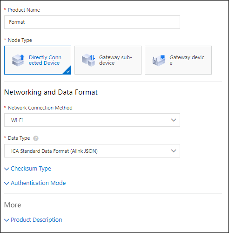
Task: Expand the Checksum Type section
Action: tap(31, 169)
